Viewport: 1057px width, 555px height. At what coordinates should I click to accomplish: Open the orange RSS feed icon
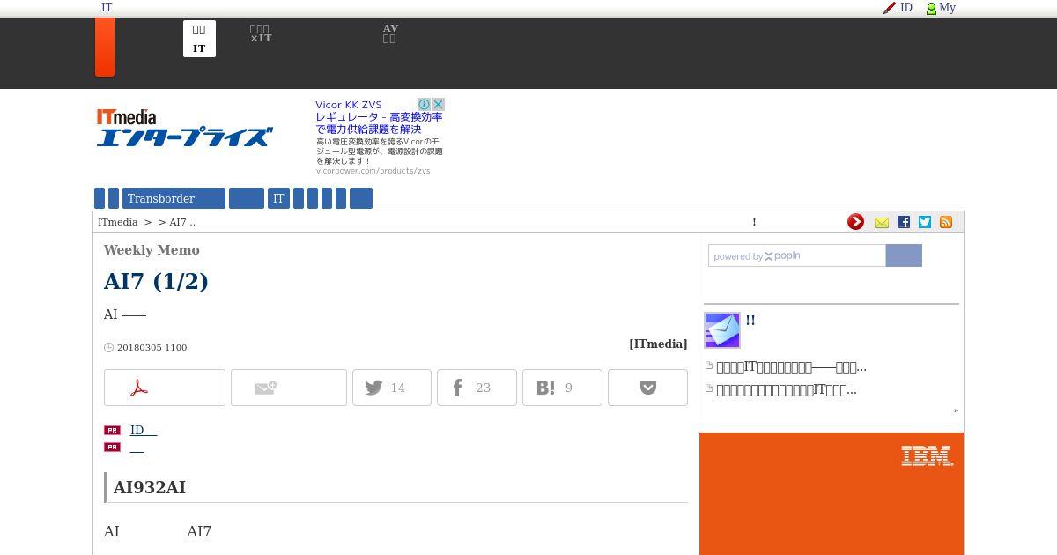[x=946, y=222]
